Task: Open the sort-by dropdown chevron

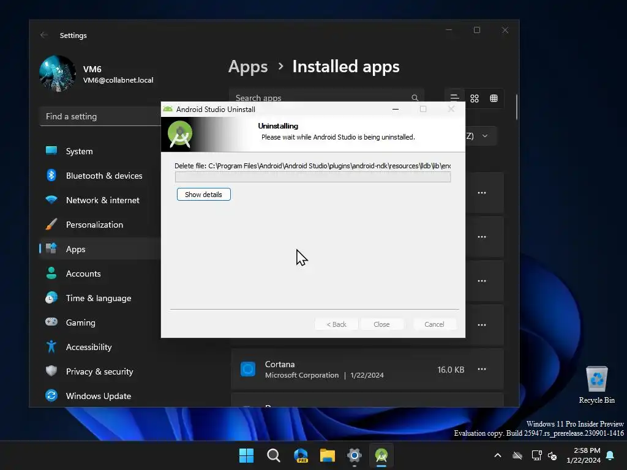Action: [485, 136]
